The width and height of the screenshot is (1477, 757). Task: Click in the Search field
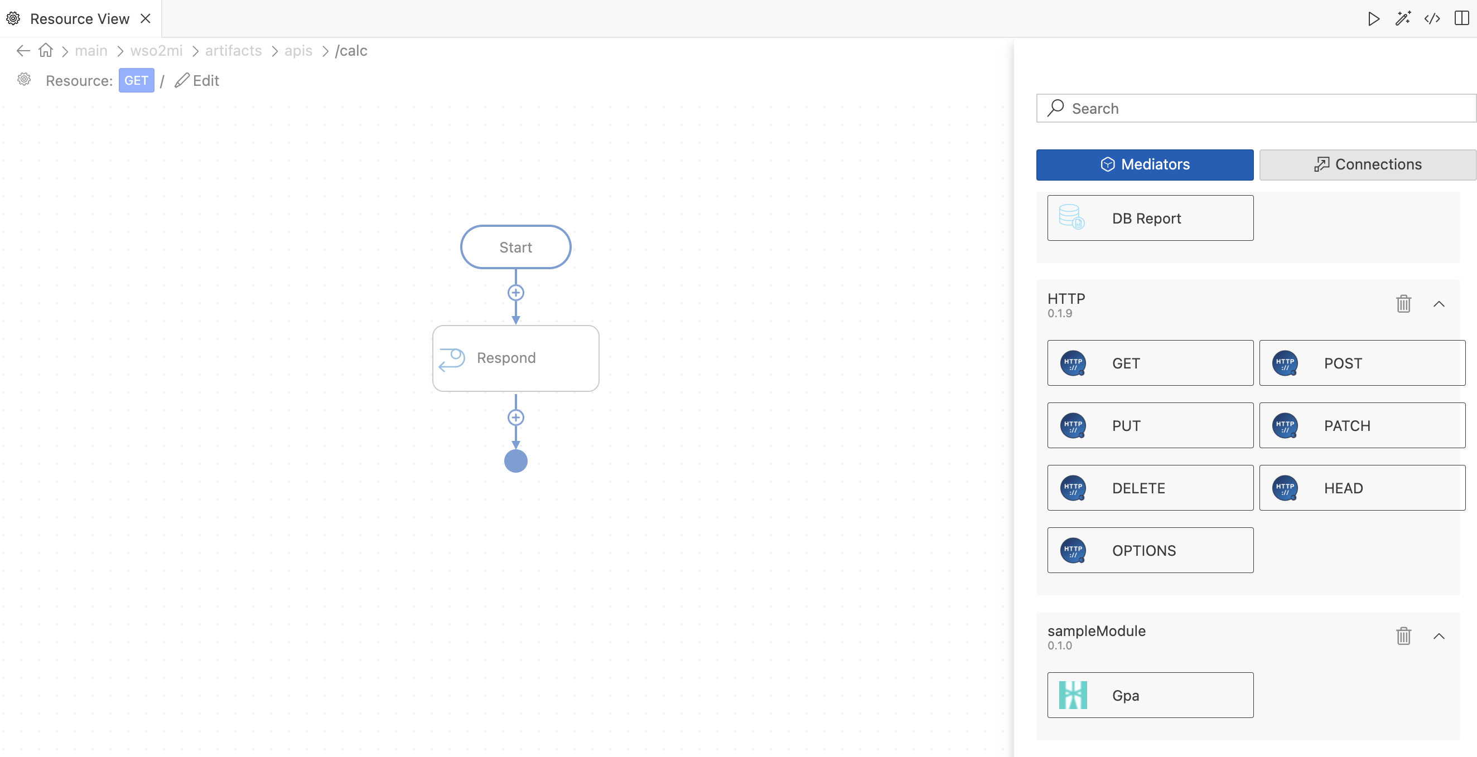tap(1256, 108)
